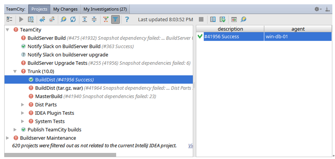Screen dimensions: 335x159
Task: Click the colored hierarchy tree icon
Action: 106,19
